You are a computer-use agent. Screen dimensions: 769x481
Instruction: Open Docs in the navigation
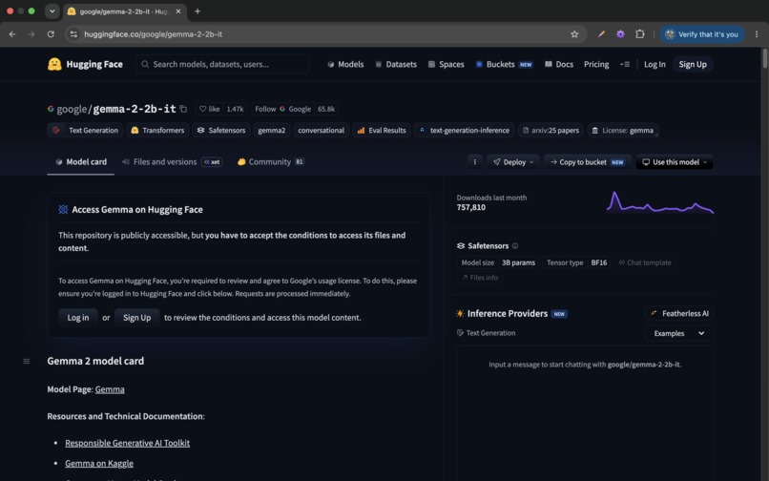(559, 64)
